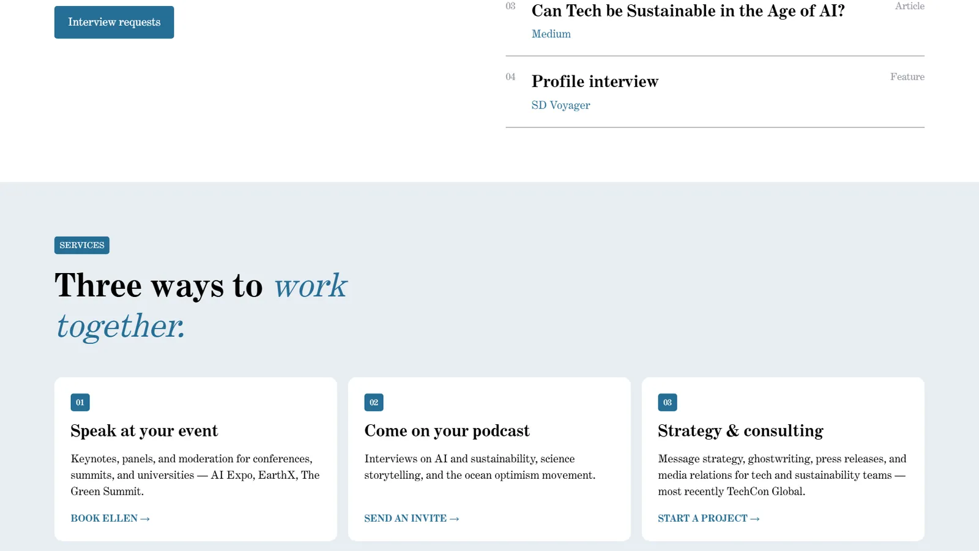Open article Can Tech be Sustainable in the Age of AI?
The image size is (979, 551).
[x=688, y=11]
